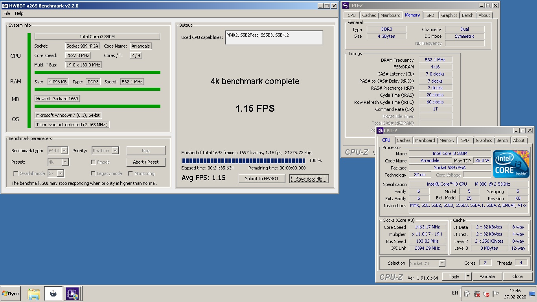Image resolution: width=537 pixels, height=302 pixels.
Task: Click the Validate button in CPU-Z
Action: coord(487,276)
